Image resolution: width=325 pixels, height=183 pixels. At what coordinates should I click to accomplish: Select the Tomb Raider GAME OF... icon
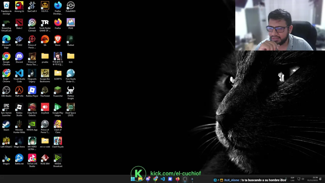(x=45, y=25)
